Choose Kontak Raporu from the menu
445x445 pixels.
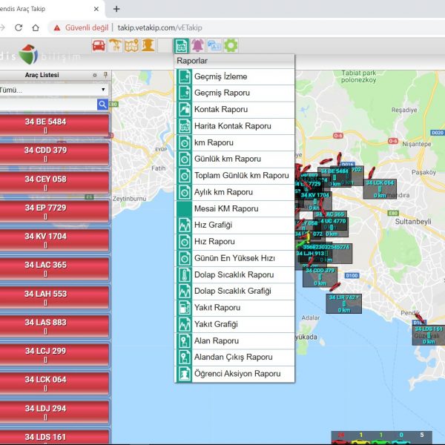tap(235, 110)
